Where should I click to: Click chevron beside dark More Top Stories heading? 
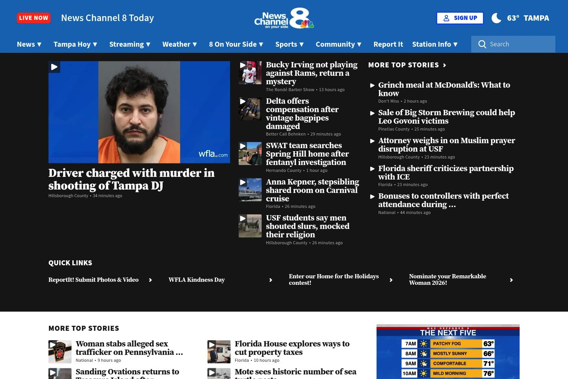click(x=444, y=65)
